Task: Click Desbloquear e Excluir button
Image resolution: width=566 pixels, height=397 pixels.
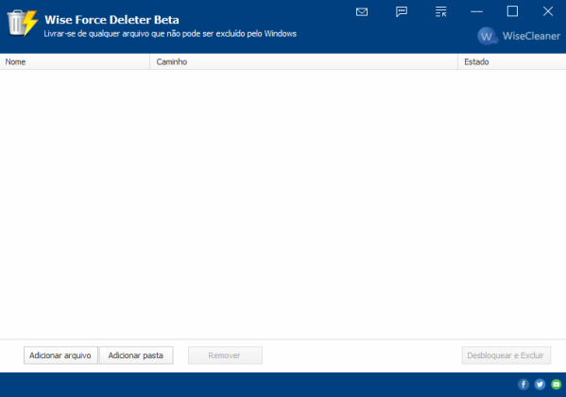Action: (506, 355)
